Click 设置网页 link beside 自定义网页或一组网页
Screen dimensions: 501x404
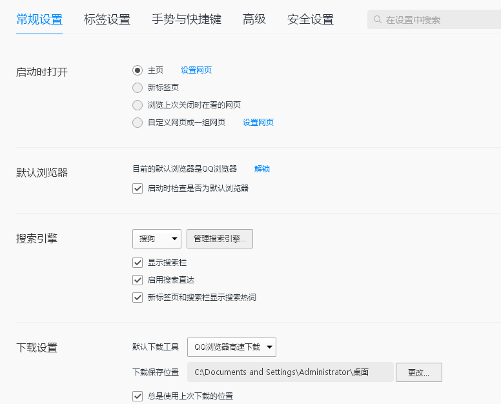258,123
